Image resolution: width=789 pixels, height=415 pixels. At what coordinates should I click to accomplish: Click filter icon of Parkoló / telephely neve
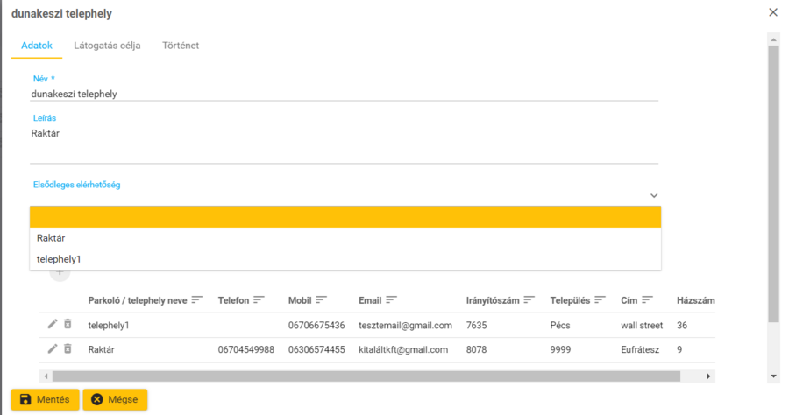[197, 300]
